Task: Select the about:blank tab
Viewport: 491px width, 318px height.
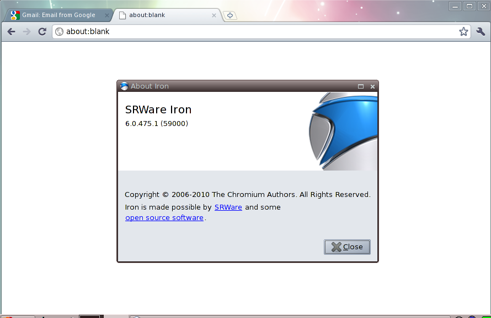Action: (x=160, y=15)
